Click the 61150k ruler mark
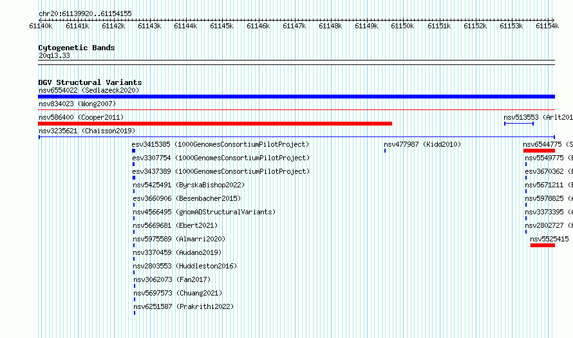The image size is (573, 338). (x=402, y=26)
